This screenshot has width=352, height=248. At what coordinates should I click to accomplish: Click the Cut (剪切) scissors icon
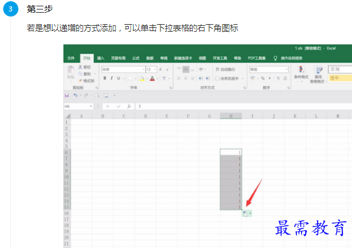point(81,67)
